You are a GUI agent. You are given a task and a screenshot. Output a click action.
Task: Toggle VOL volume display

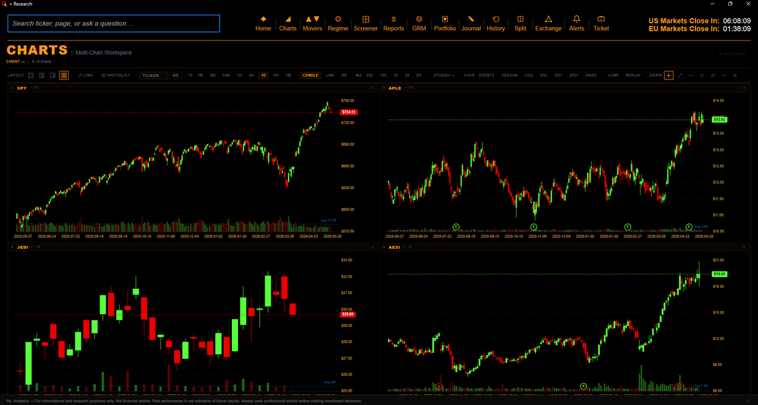[544, 75]
